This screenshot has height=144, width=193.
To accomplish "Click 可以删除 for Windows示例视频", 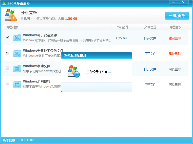I will click(175, 85).
